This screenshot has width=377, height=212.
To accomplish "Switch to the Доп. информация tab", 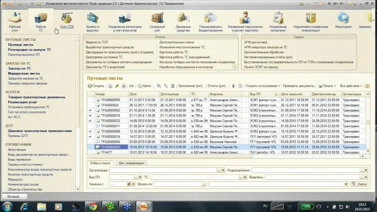I will pos(131,163).
